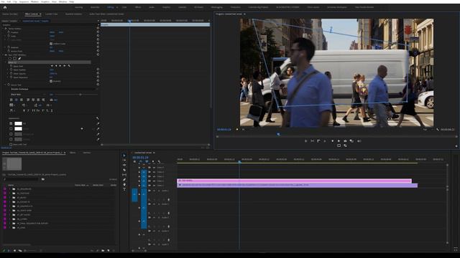Open the Stroke color swatch
Image resolution: width=460 pixels, height=258 pixels.
tap(18, 129)
